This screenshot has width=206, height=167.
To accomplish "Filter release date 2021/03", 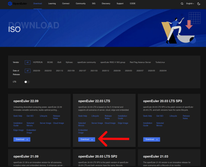I will coord(94,71).
